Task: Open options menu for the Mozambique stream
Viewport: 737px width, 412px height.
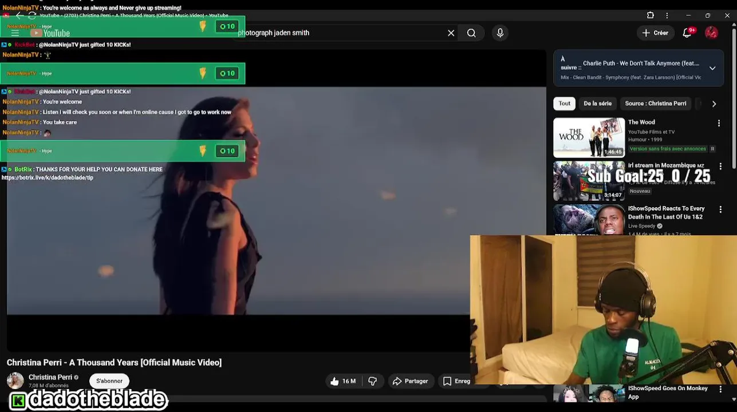Action: click(720, 167)
